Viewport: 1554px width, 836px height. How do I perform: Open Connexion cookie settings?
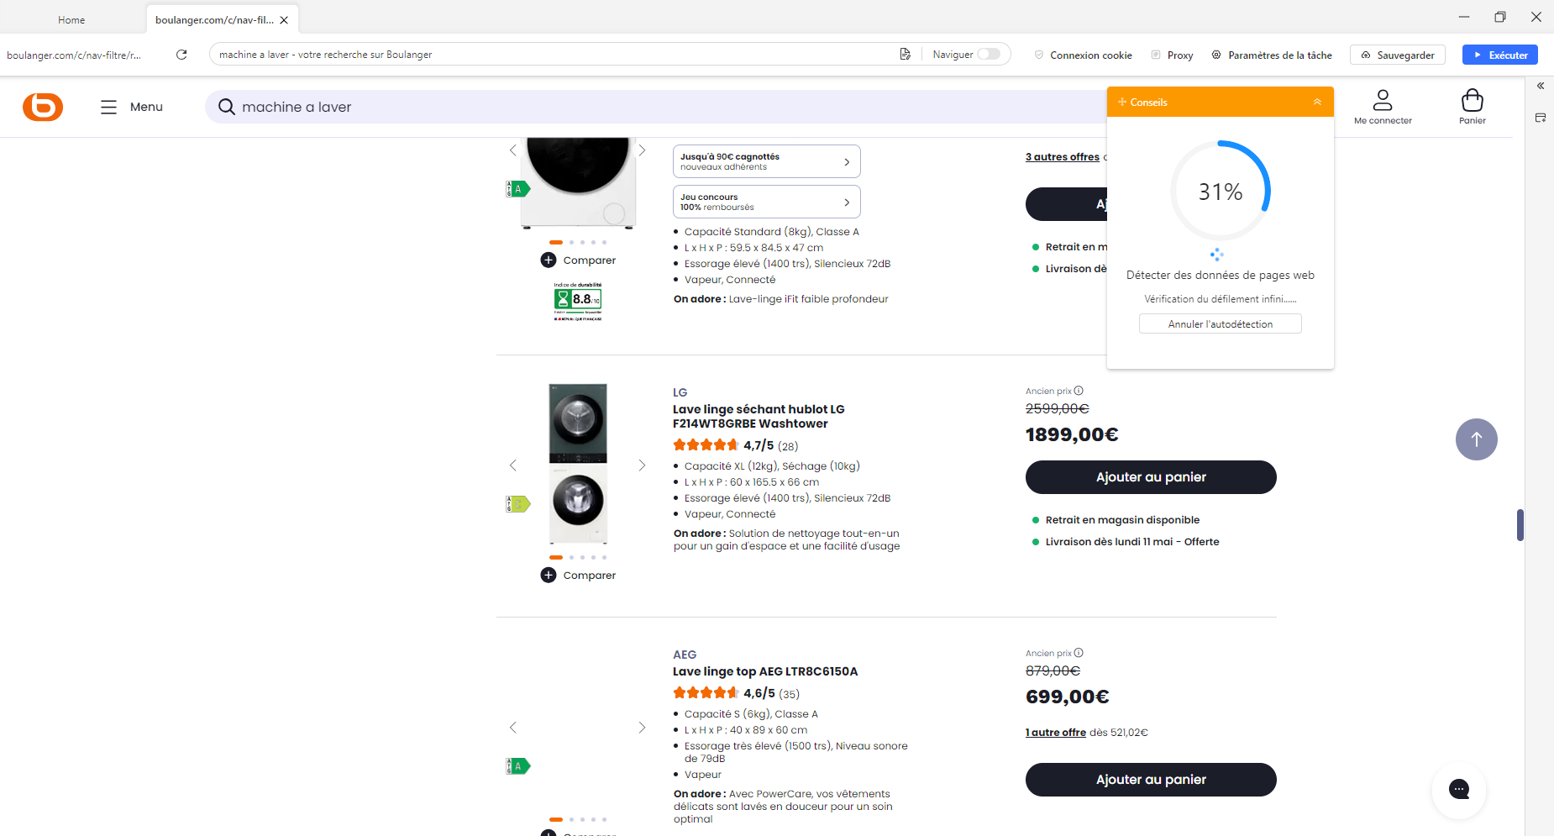[1084, 55]
